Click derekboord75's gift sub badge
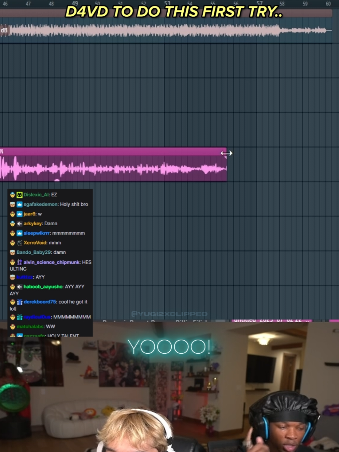Viewport: 339px width, 452px height. click(19, 302)
